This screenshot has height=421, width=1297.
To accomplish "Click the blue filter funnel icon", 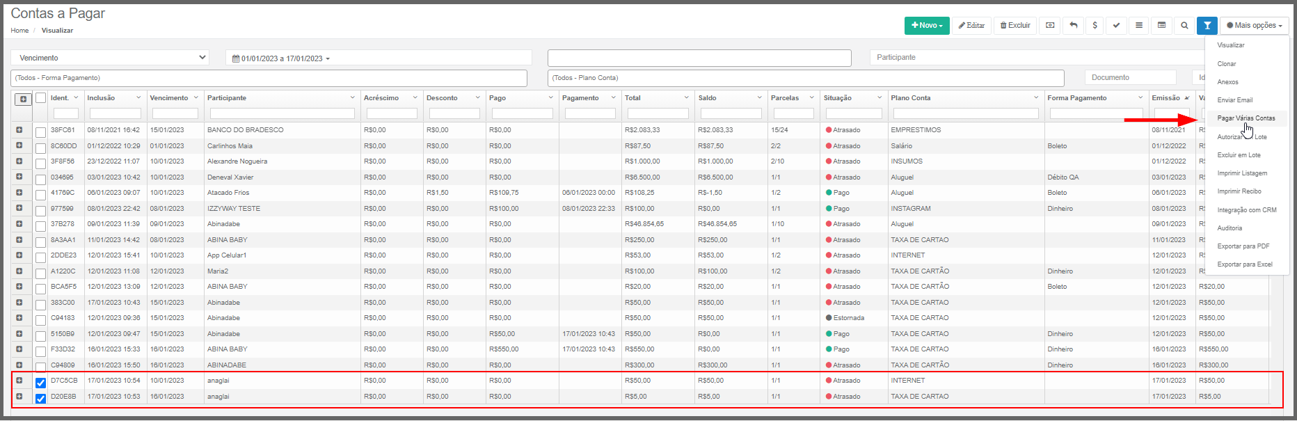I will tap(1207, 26).
